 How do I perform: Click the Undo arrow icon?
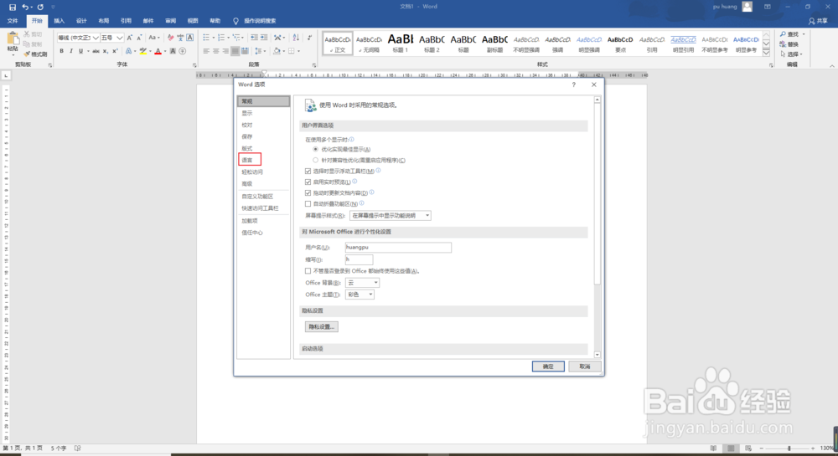(x=24, y=7)
